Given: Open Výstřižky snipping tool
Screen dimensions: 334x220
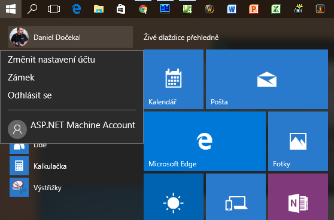Looking at the screenshot, I should tap(47, 188).
